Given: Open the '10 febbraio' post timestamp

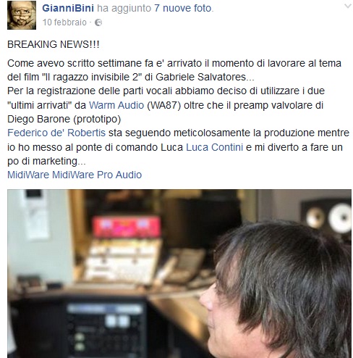Looking at the screenshot, I should pos(64,22).
